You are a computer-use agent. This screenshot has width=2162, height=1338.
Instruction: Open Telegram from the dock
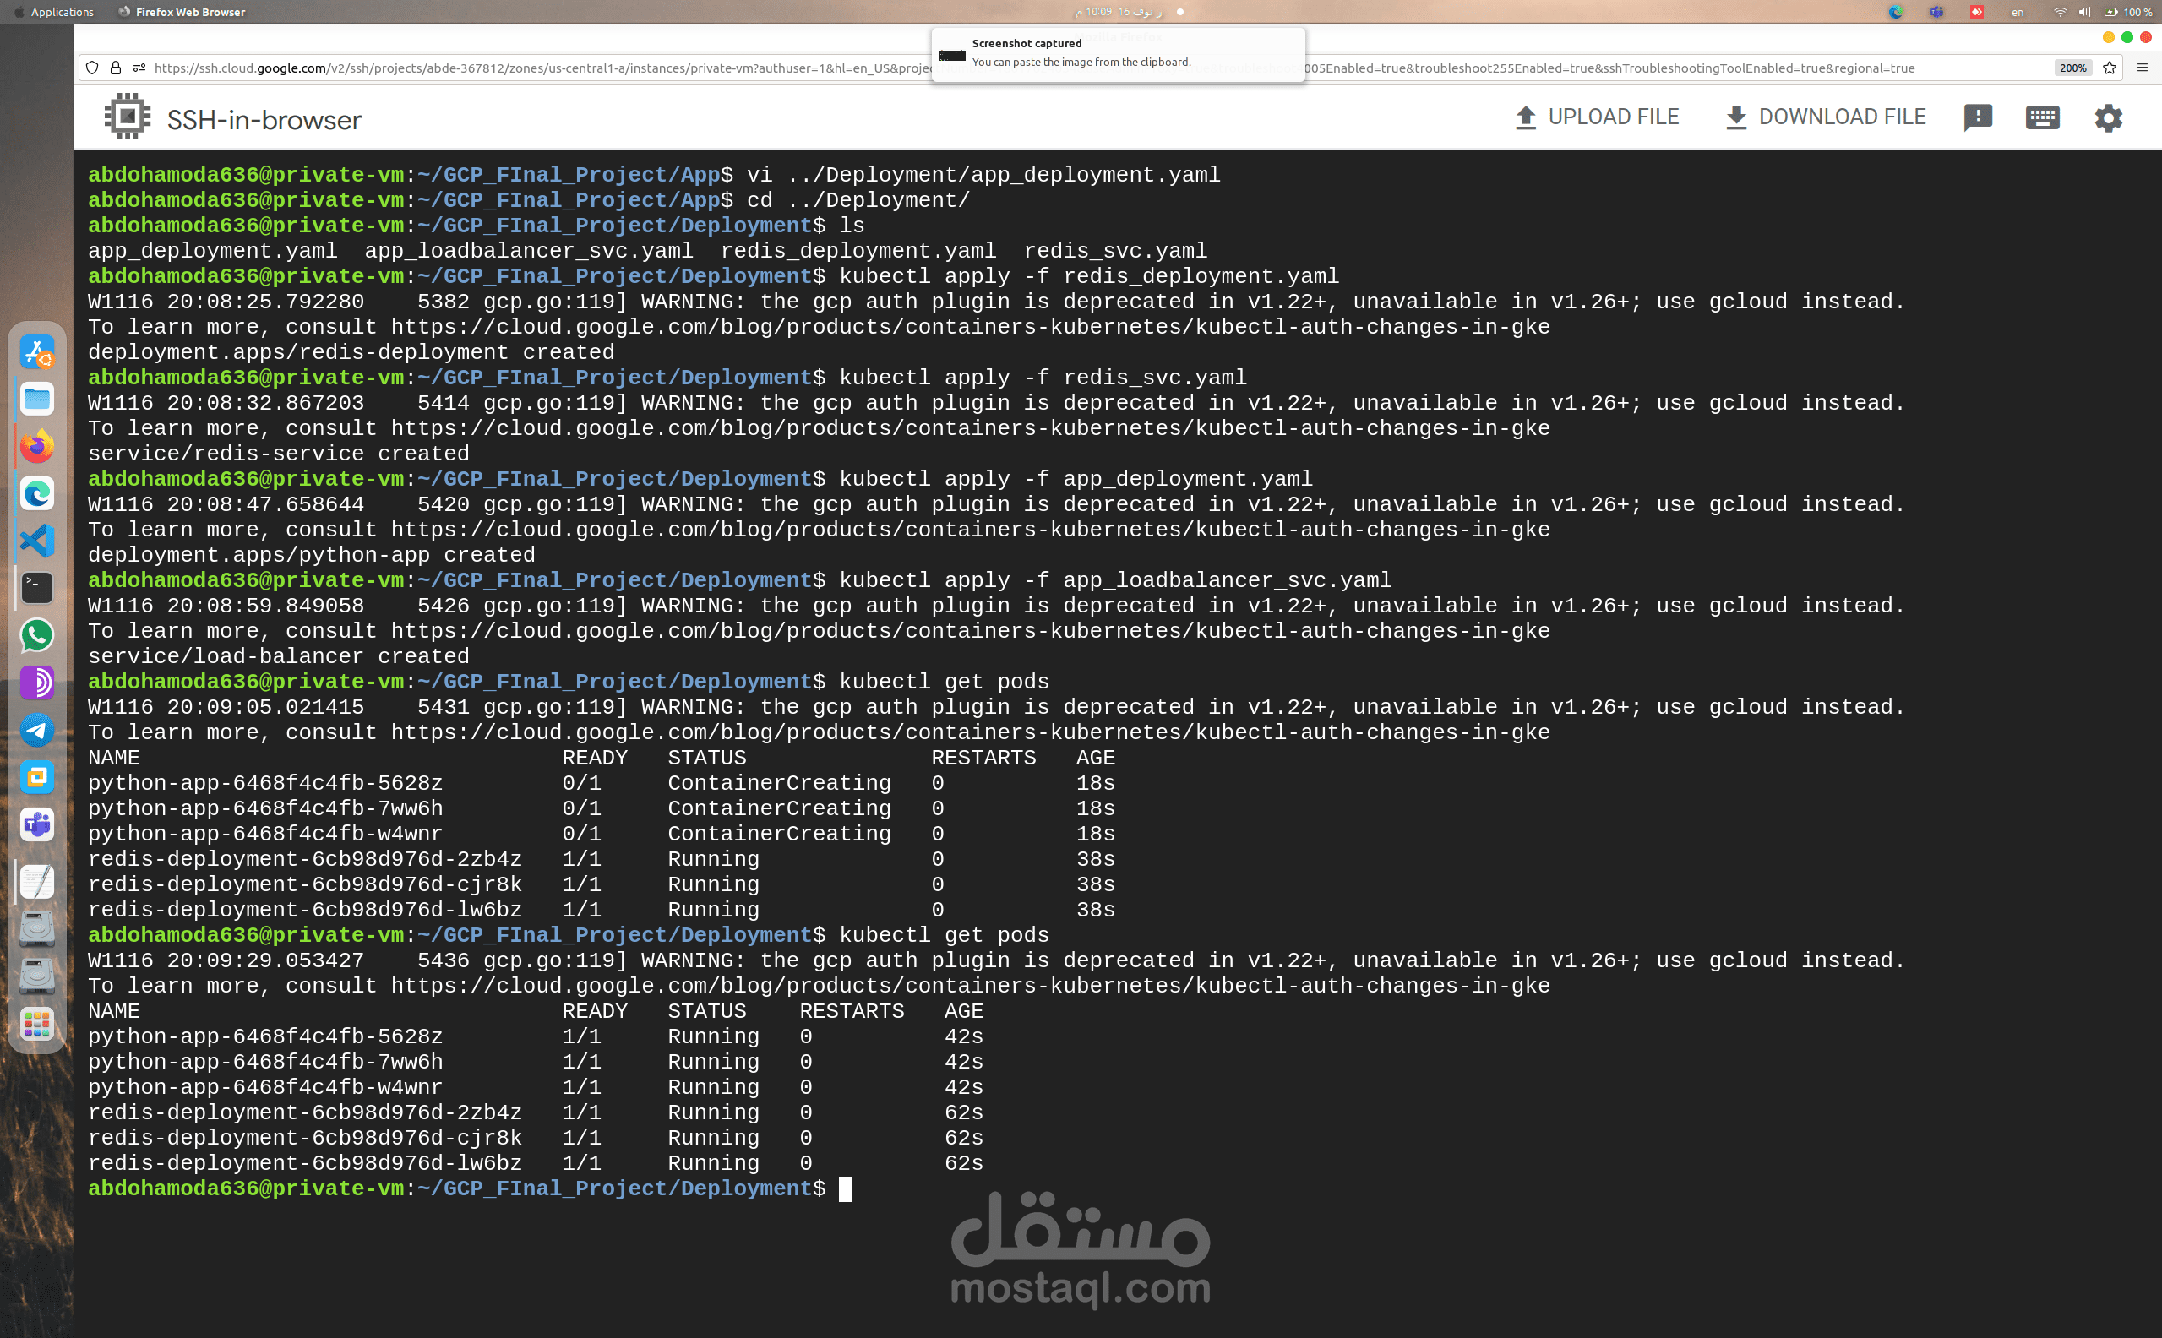pyautogui.click(x=37, y=730)
